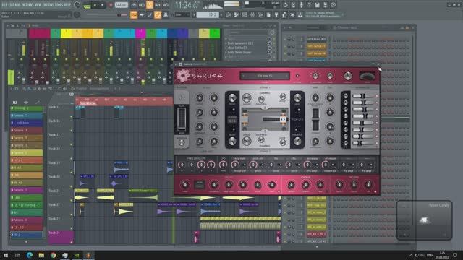This screenshot has height=260, width=463.
Task: Toggle the highlighted countdown before recording icon
Action: (150, 5)
